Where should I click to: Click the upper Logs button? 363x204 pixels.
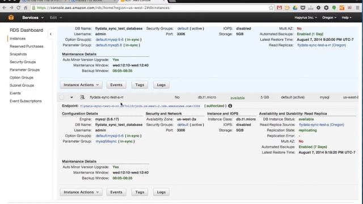(161, 85)
